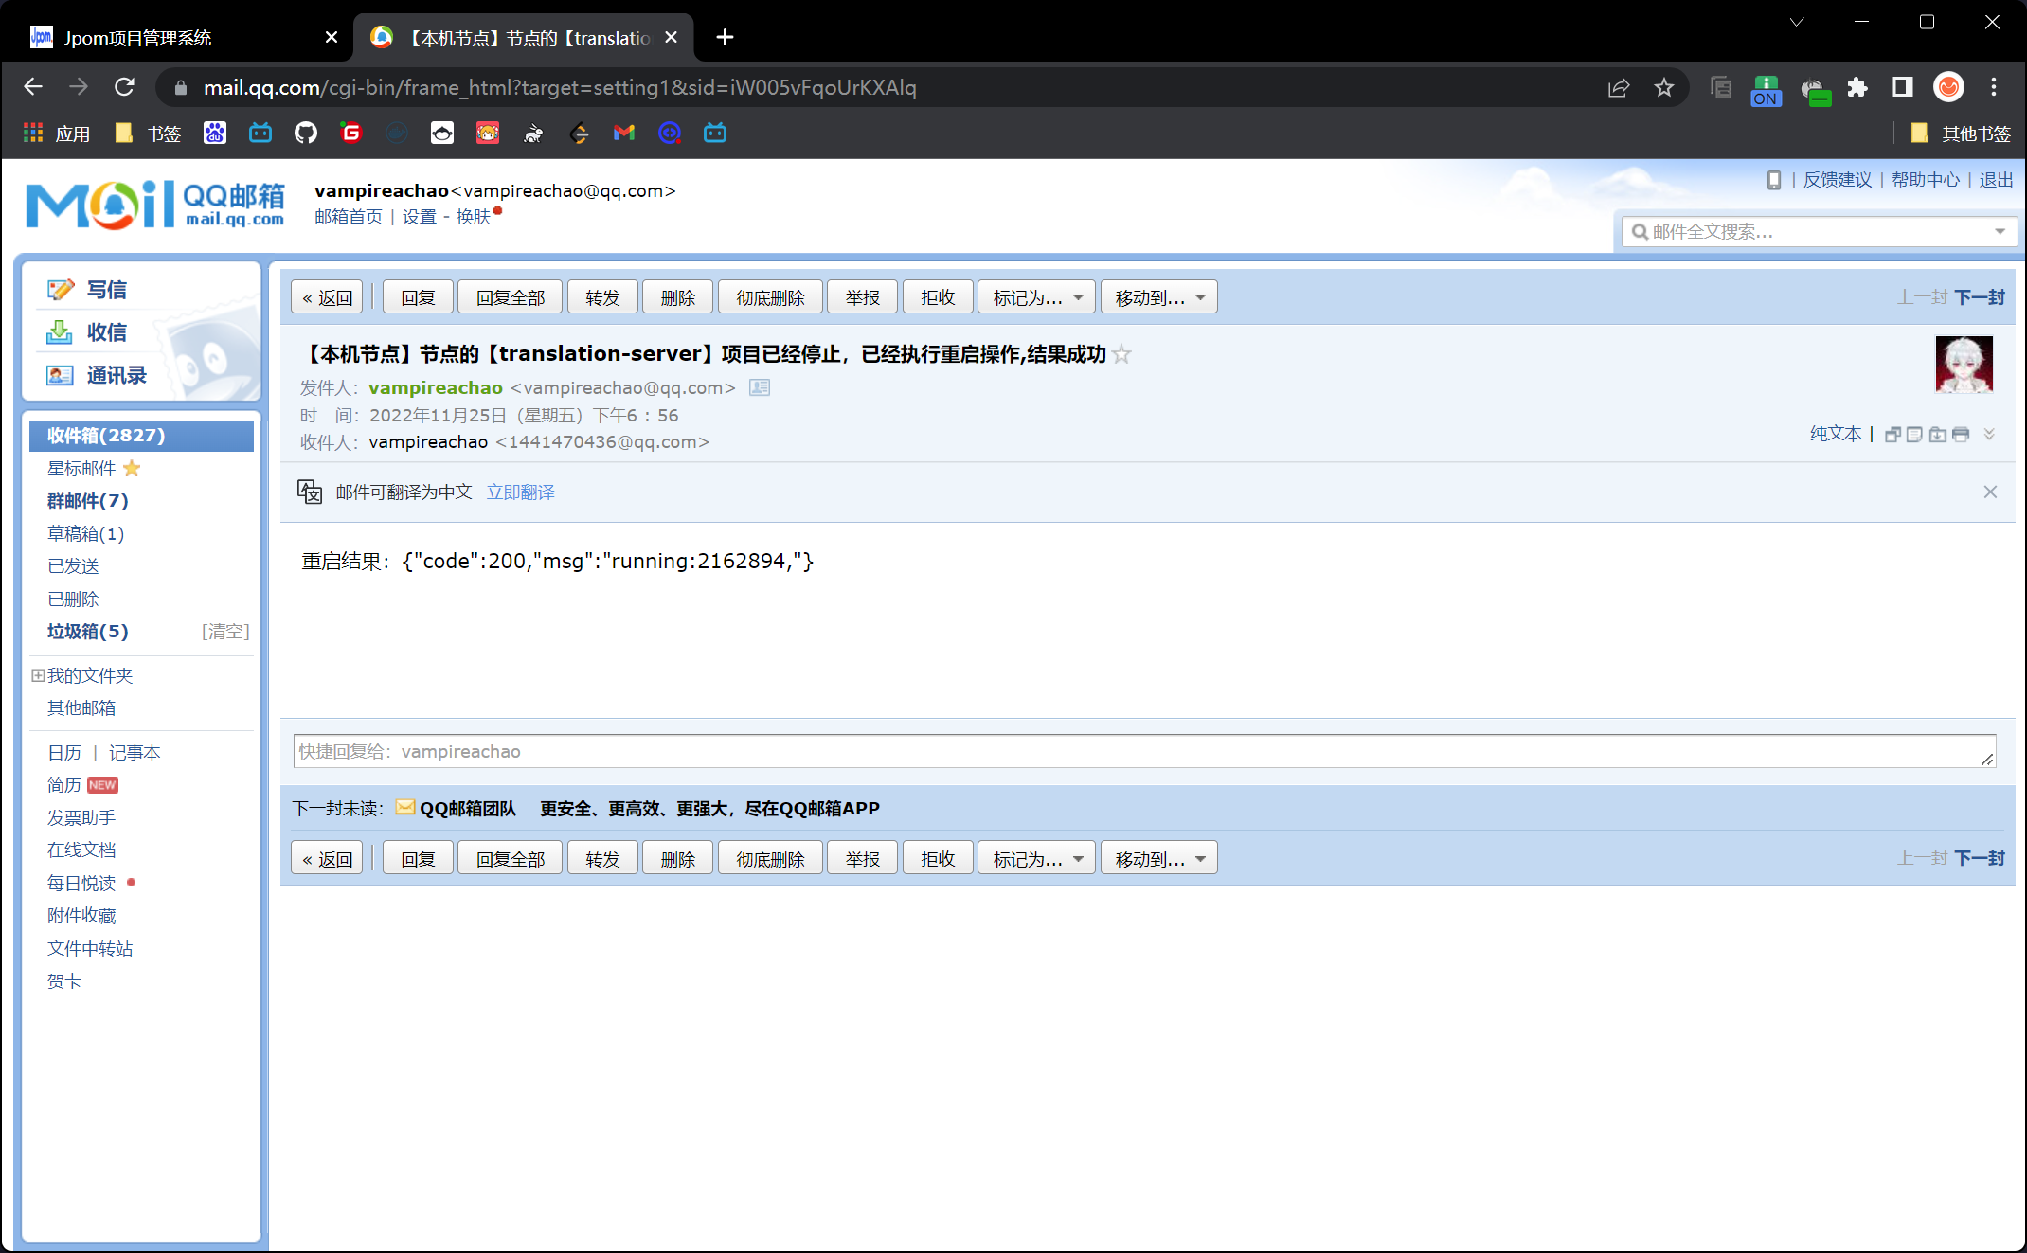
Task: Click the 写信 compose icon
Action: 61,290
